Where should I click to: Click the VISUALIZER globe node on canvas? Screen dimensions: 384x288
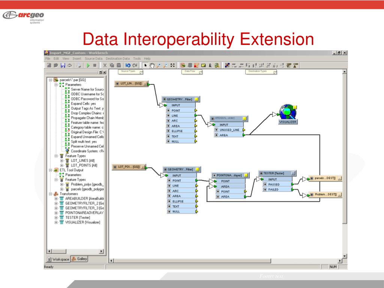pos(288,111)
